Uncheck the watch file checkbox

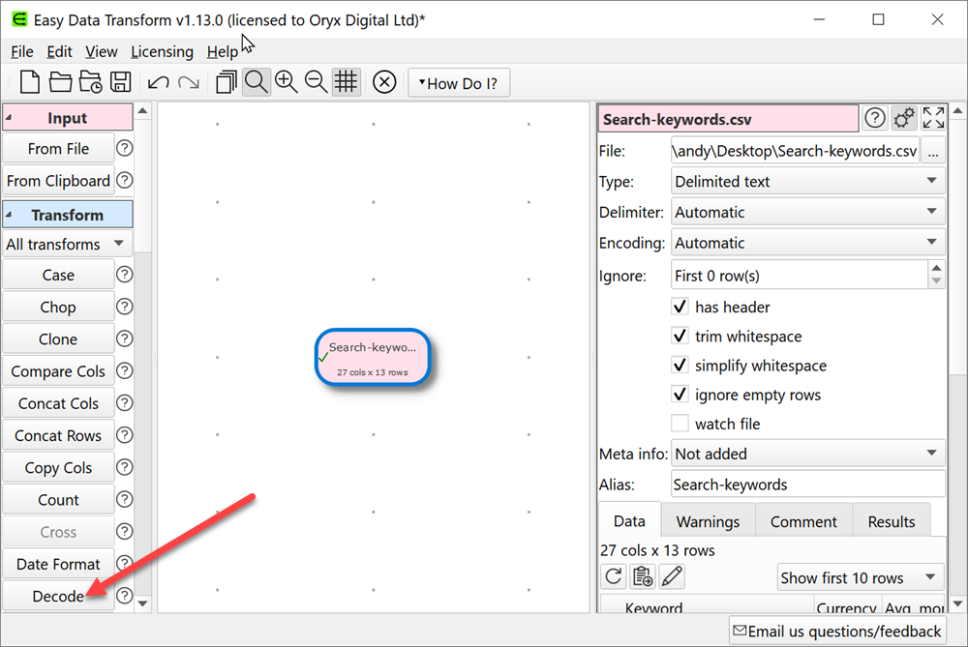681,424
